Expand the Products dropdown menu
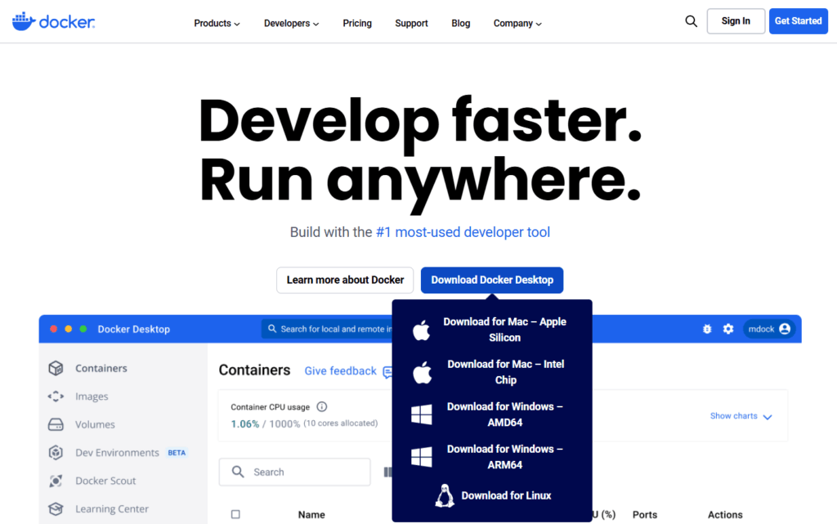 pyautogui.click(x=217, y=24)
